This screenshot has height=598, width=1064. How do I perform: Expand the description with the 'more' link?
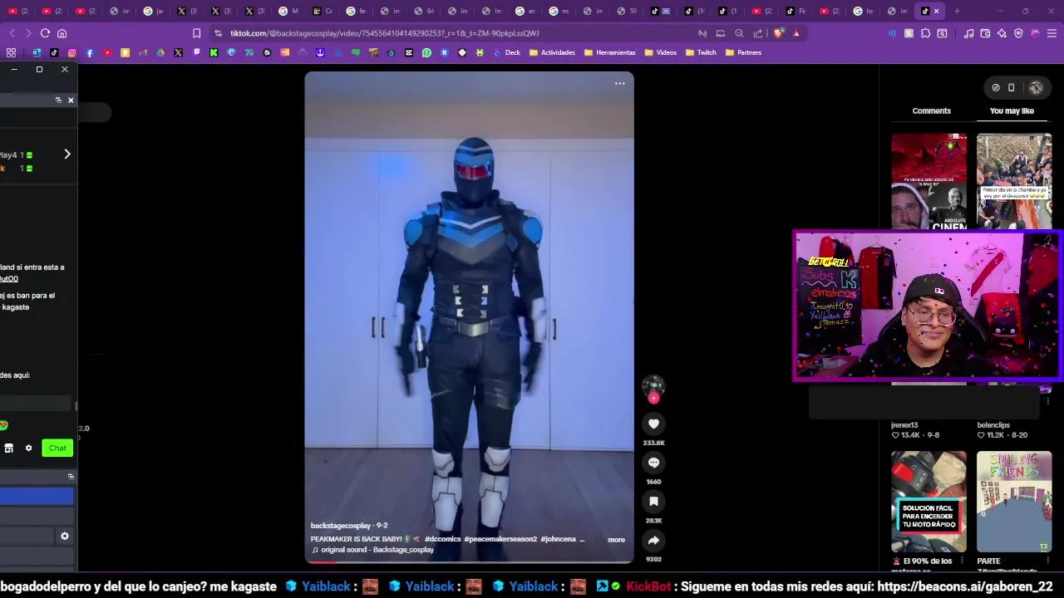(x=616, y=540)
